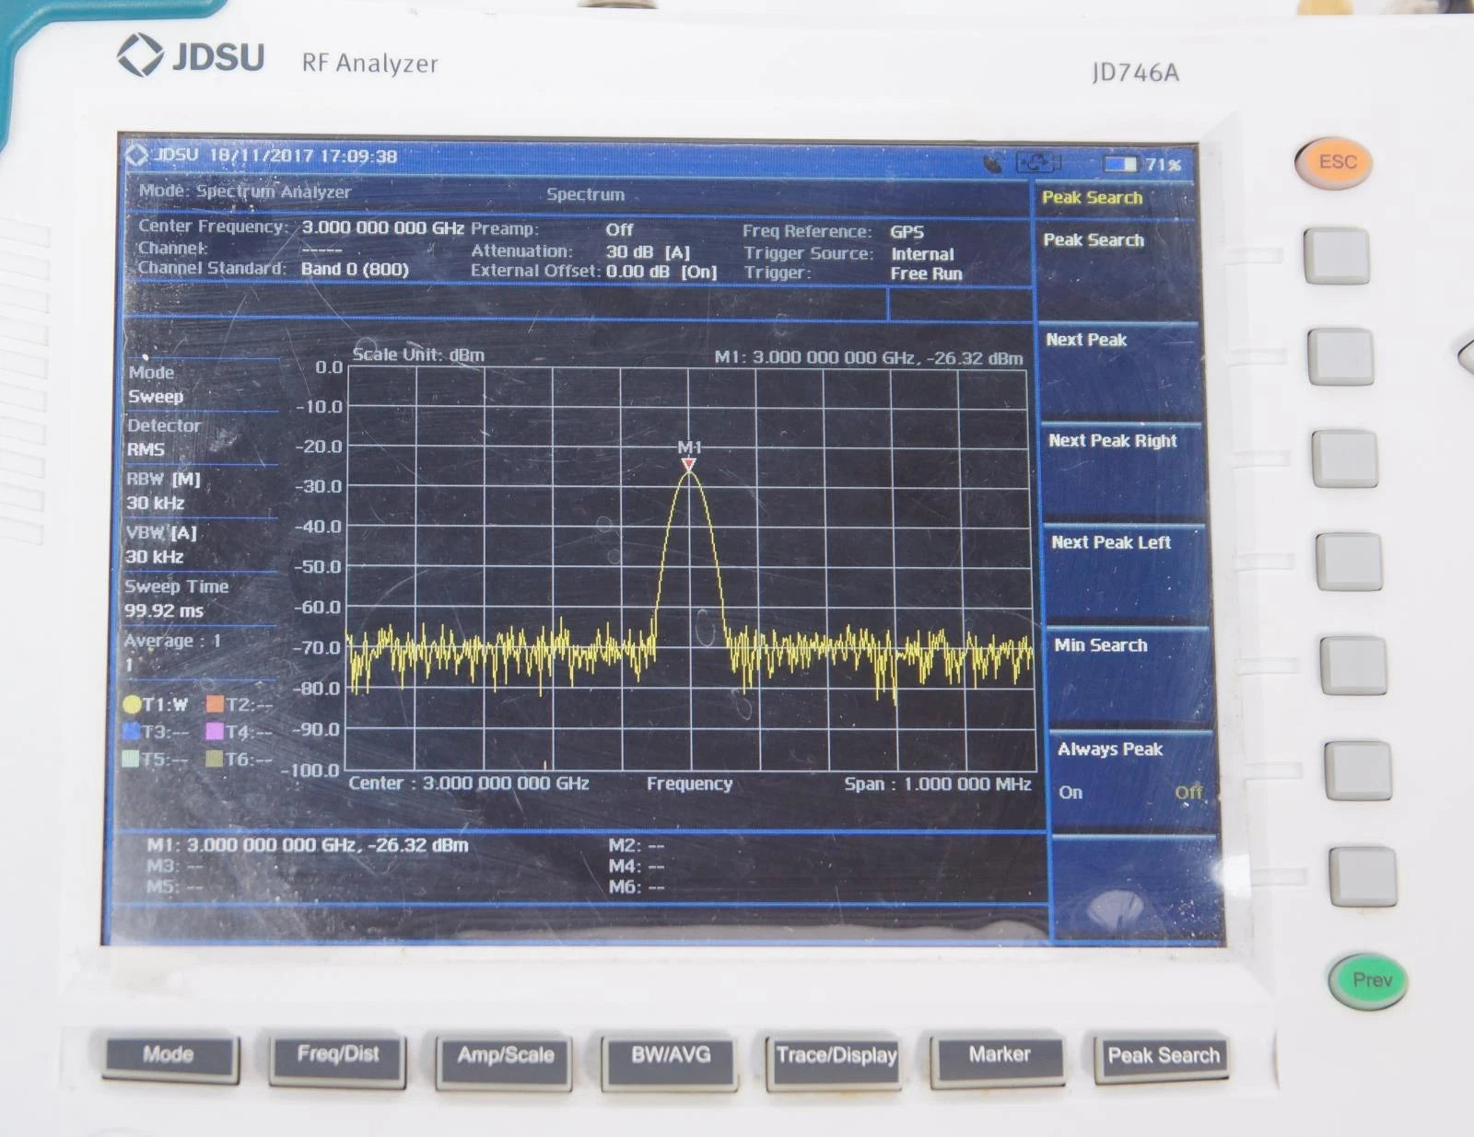
Task: Click the purple T4 trace indicator
Action: 239,732
